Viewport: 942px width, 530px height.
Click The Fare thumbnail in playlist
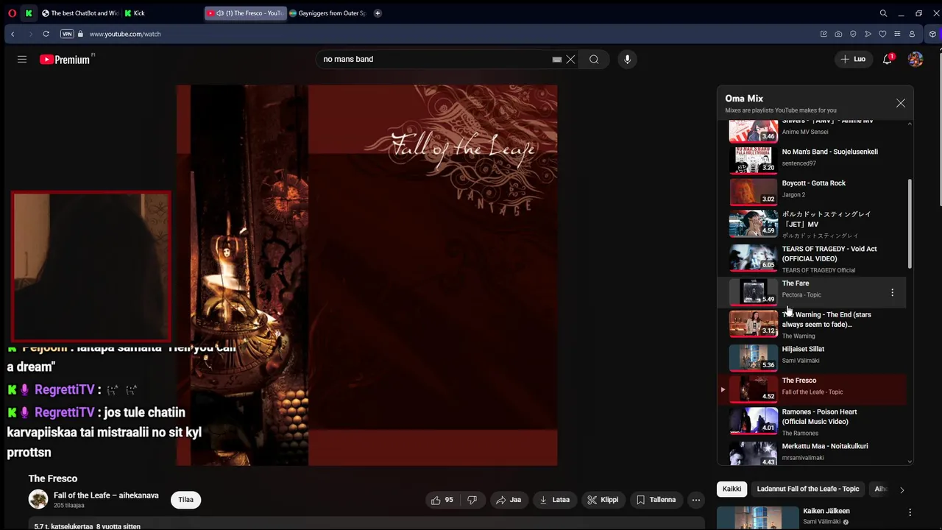754,291
